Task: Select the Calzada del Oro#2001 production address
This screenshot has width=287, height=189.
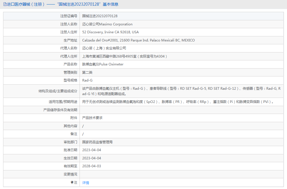Action: (x=138, y=40)
